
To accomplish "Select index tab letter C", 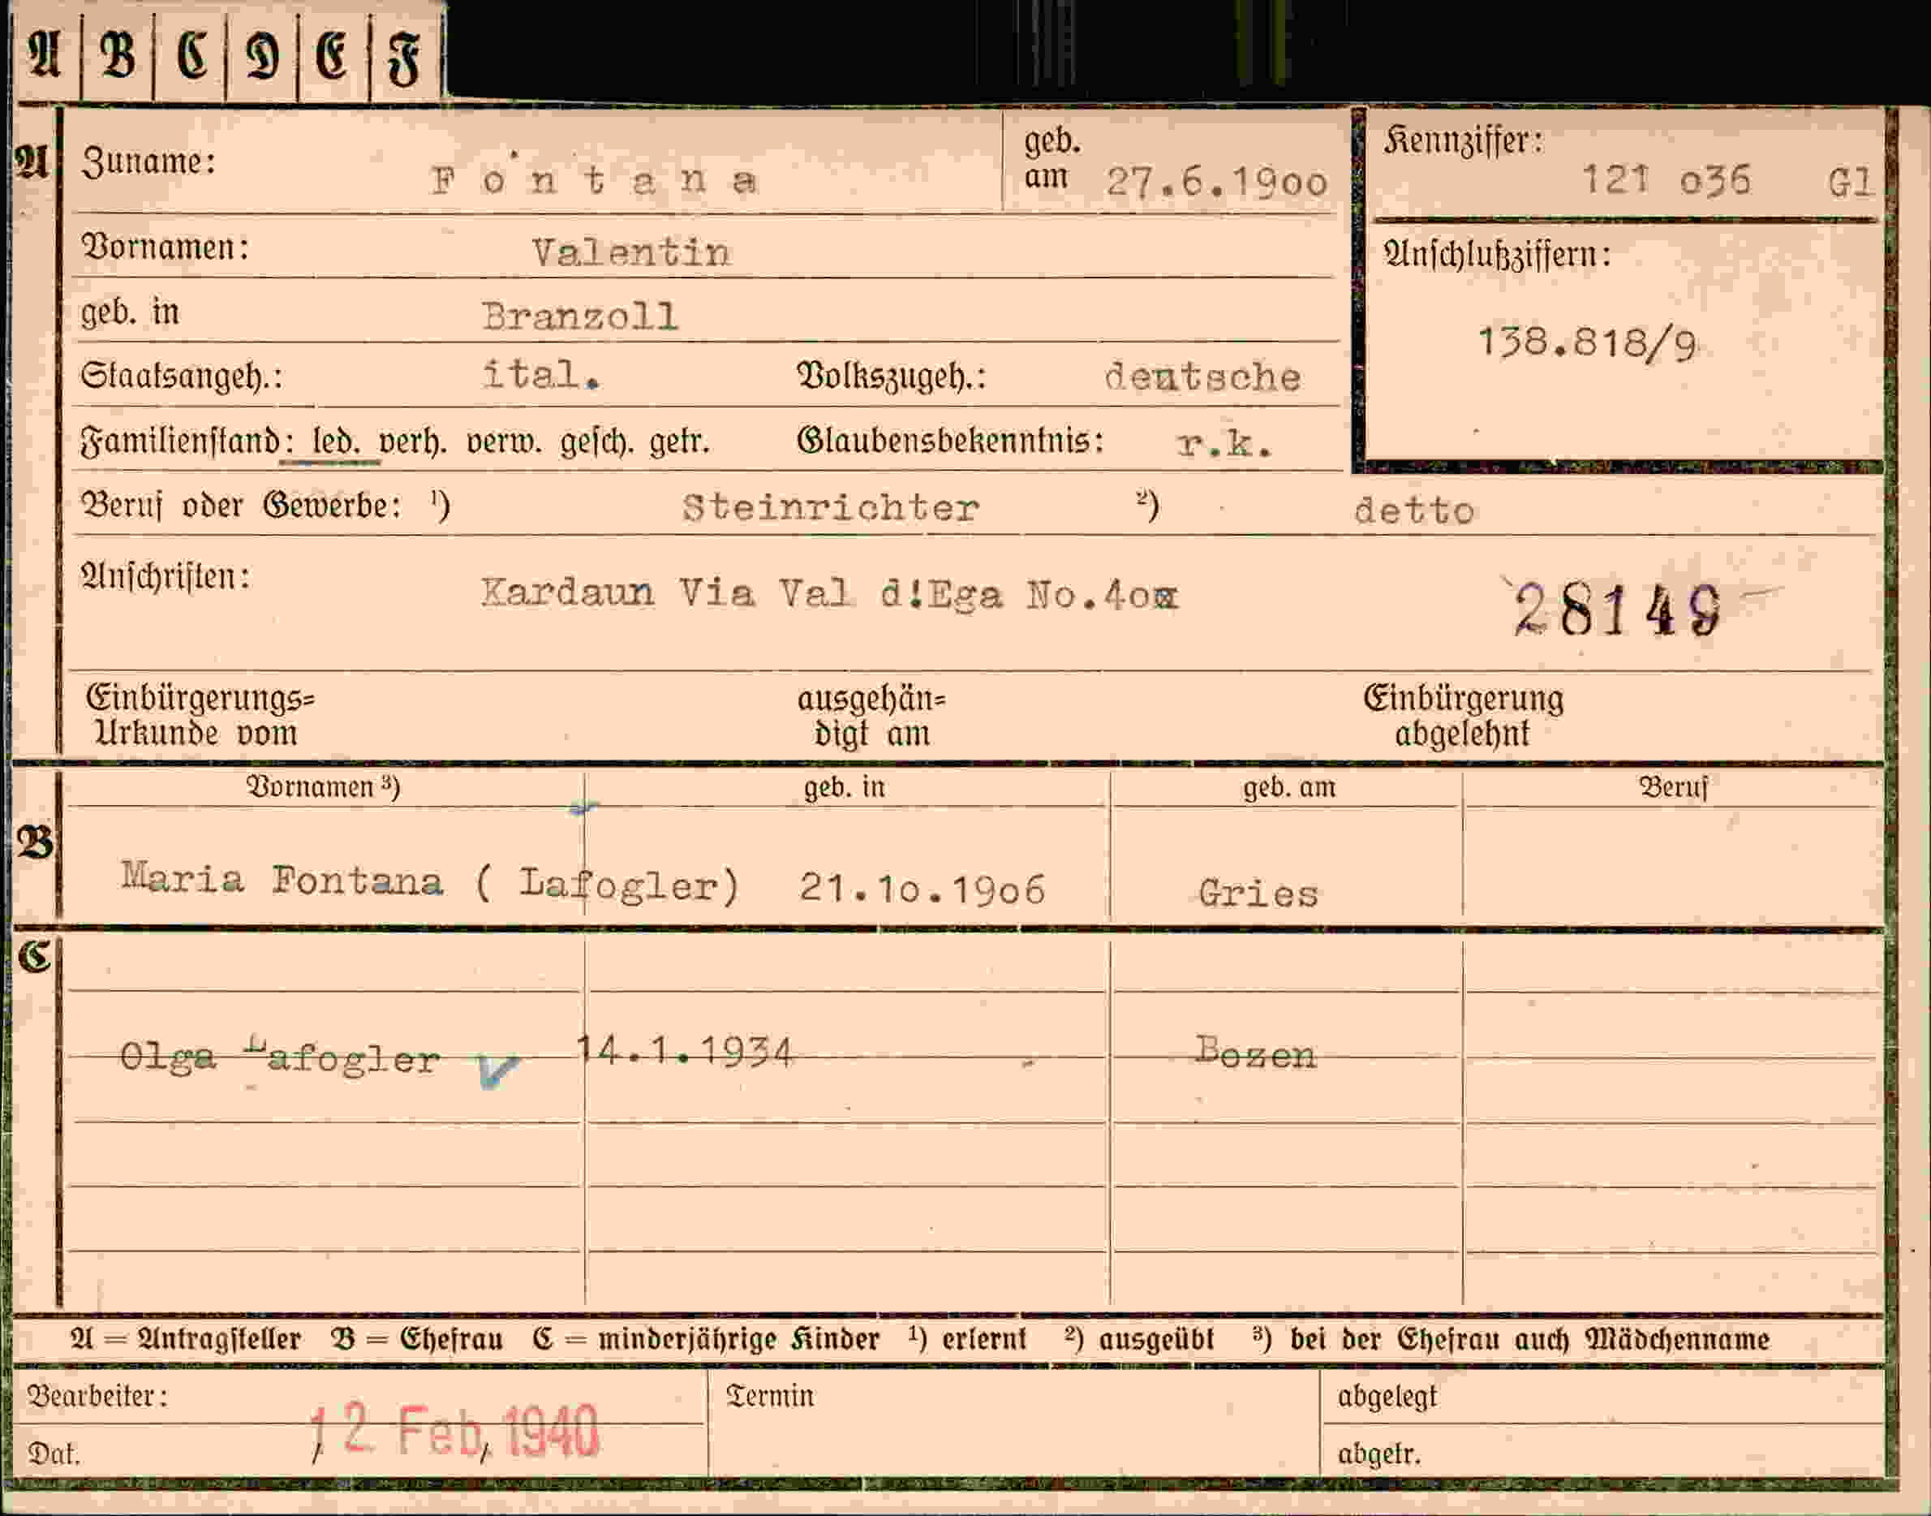I will pyautogui.click(x=191, y=56).
